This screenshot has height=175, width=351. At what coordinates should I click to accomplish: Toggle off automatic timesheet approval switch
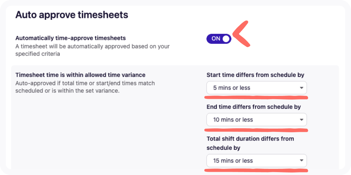[x=219, y=39]
